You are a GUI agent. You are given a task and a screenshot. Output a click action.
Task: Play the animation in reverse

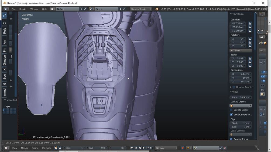click(x=140, y=148)
